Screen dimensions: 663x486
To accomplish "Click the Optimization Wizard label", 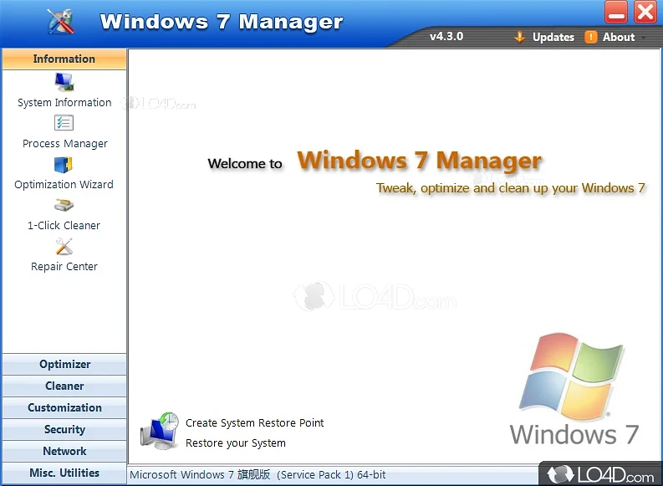I will (64, 185).
